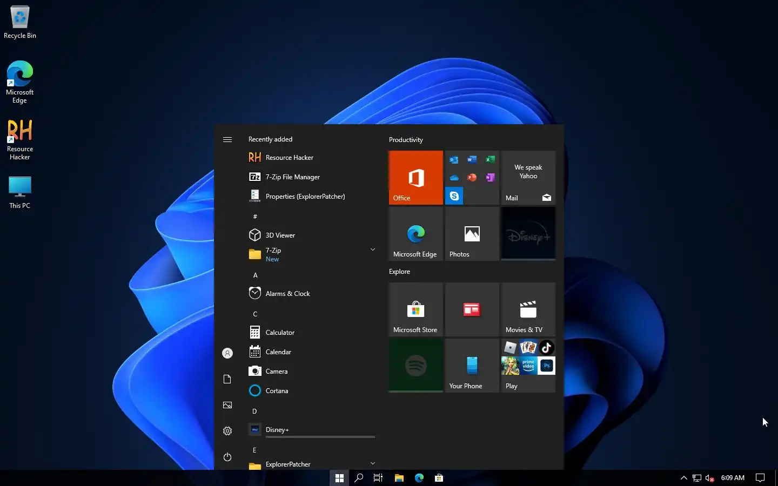Open the Disney+ tile
Screen dimensions: 778x486
coord(528,234)
